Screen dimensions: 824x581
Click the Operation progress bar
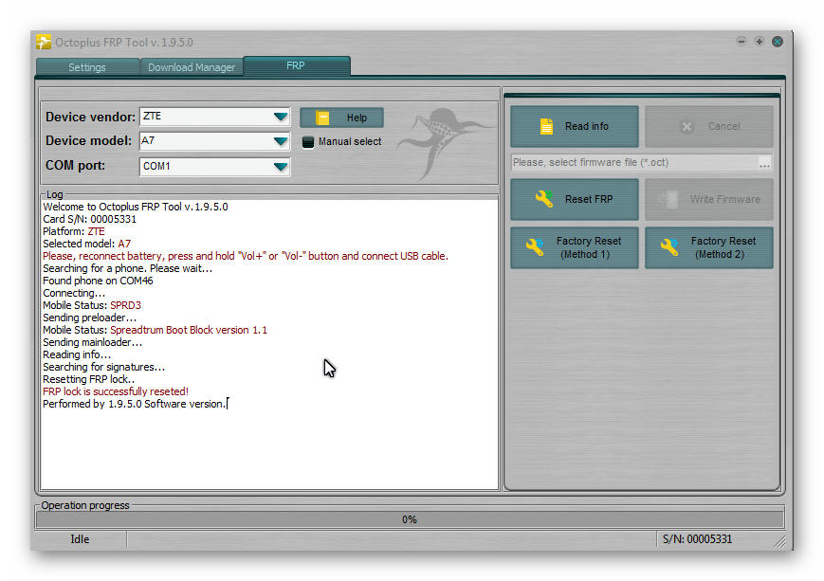pos(410,519)
